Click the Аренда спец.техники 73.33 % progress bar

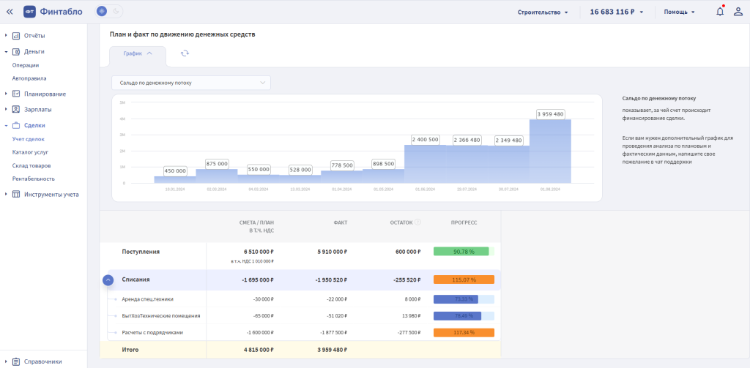click(x=464, y=299)
